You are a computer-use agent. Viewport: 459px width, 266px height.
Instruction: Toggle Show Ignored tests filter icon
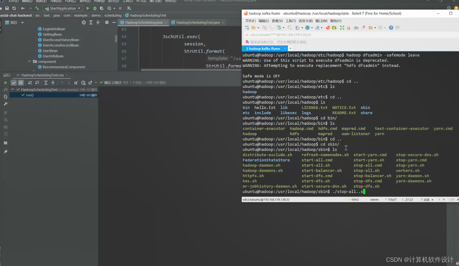point(21,83)
